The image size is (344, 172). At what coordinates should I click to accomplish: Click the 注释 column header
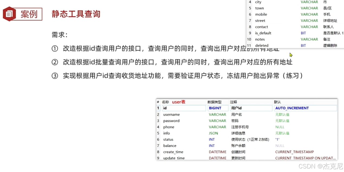coord(234,102)
